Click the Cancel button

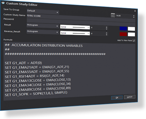click(x=130, y=97)
